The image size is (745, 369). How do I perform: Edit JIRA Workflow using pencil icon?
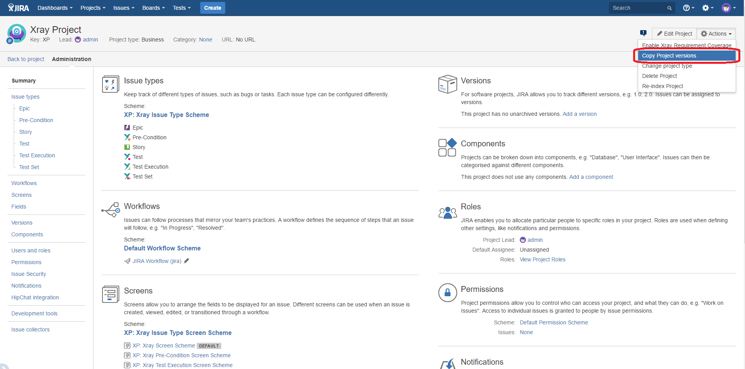pyautogui.click(x=187, y=261)
